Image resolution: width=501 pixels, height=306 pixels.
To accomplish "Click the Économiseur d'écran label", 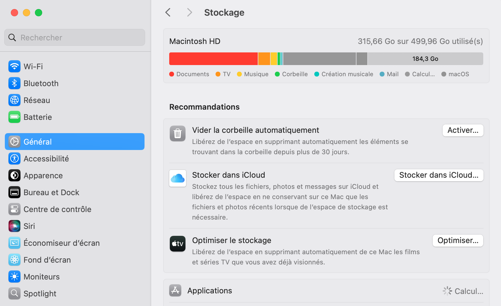I will tap(61, 243).
